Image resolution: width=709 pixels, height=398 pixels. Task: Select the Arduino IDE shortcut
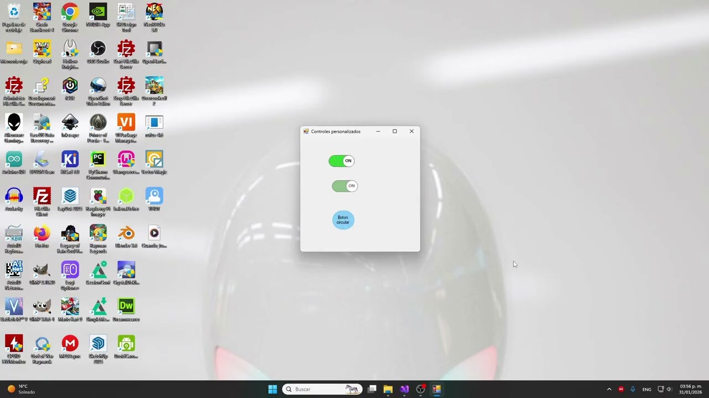pos(14,163)
